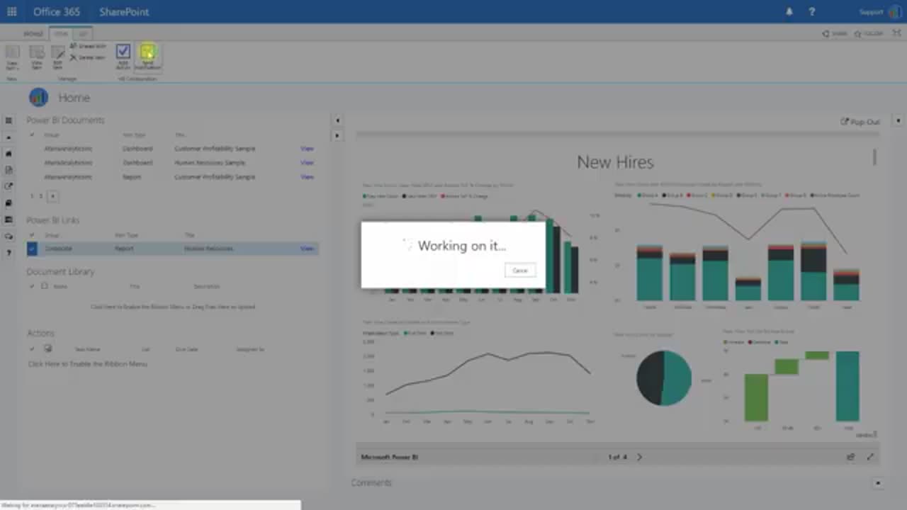This screenshot has height=510, width=907.
Task: Open the Support user account menu
Action: tap(881, 12)
